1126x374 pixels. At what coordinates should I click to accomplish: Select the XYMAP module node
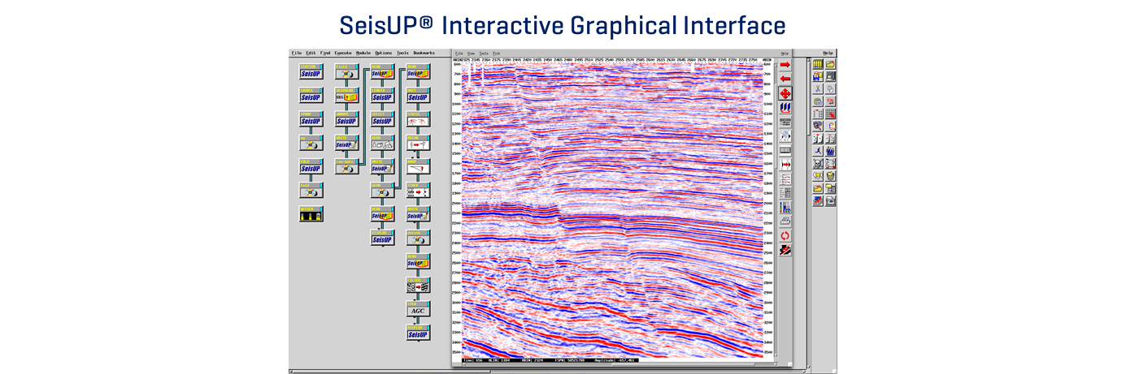pyautogui.click(x=311, y=118)
